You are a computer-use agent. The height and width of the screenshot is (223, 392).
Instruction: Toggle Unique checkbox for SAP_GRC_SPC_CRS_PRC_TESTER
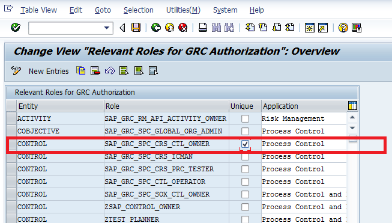(x=245, y=169)
